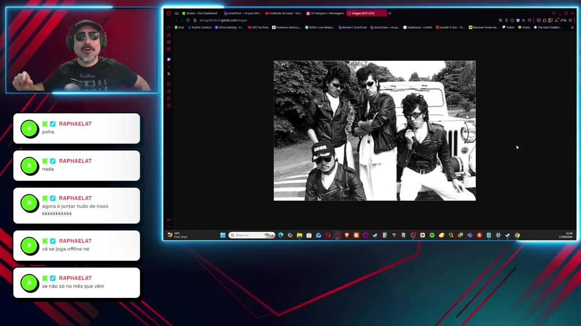Image resolution: width=581 pixels, height=326 pixels.
Task: Open the 9320+ Live Wallpapers bookmark
Action: [x=320, y=28]
